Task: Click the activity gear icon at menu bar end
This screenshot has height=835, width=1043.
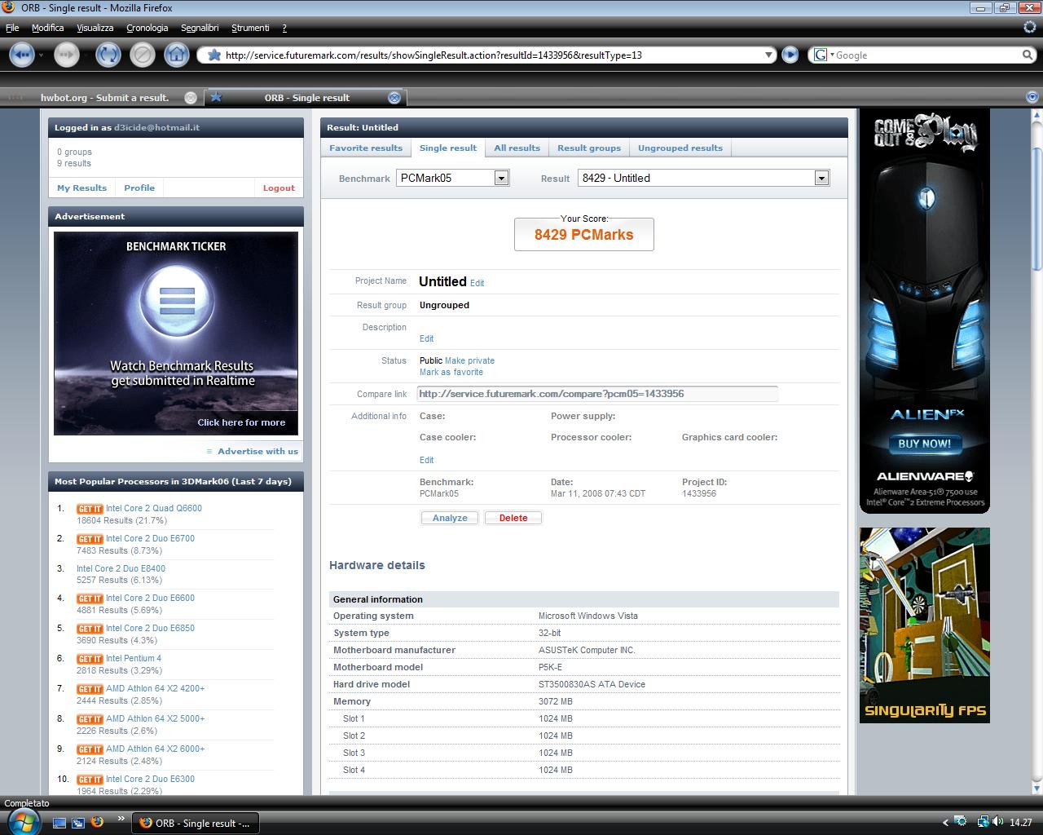Action: [1030, 27]
